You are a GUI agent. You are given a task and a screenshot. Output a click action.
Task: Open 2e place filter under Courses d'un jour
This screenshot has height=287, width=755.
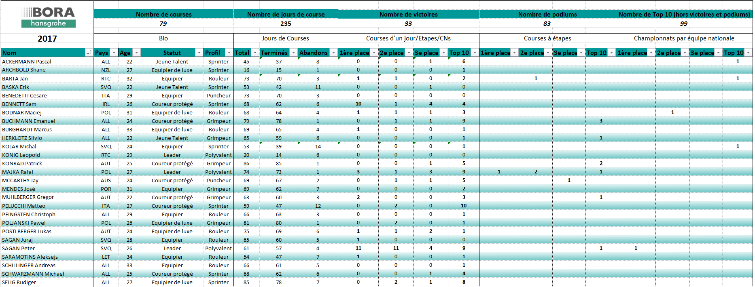coord(409,53)
